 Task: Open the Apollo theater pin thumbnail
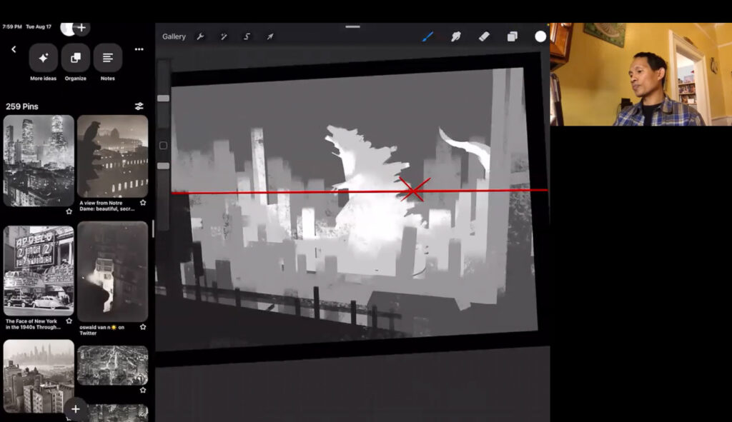39,271
